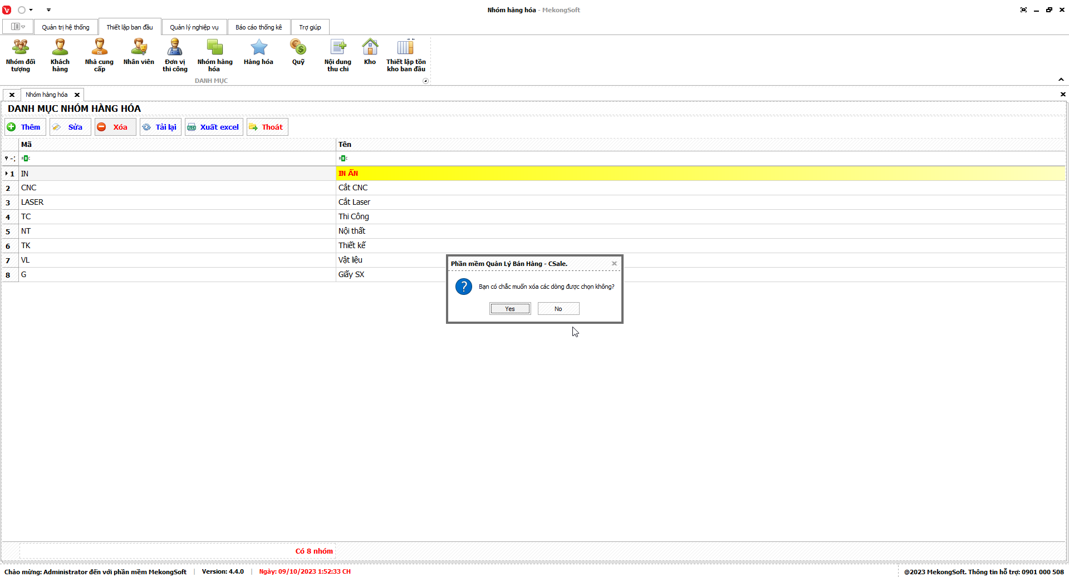Click Xuất excel export button
Viewport: 1069px width, 577px height.
(214, 127)
